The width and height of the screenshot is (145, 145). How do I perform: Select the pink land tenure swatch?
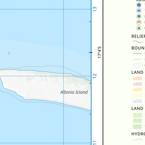pyautogui.click(x=137, y=84)
